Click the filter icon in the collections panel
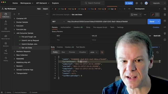Screen dimensions: 168x94 19,14
